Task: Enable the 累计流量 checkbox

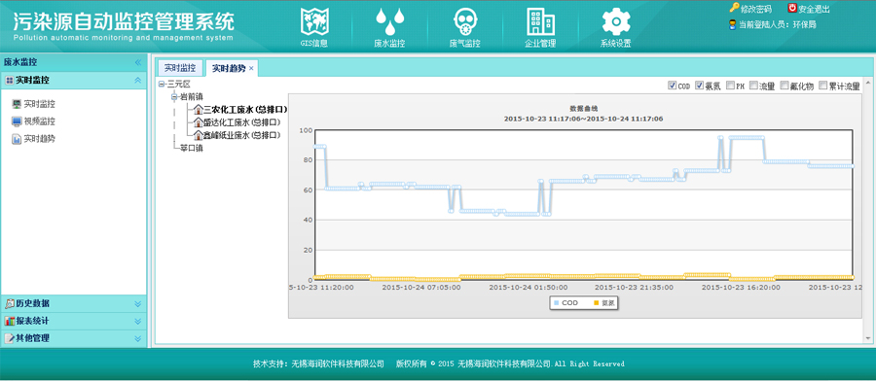Action: tap(822, 86)
